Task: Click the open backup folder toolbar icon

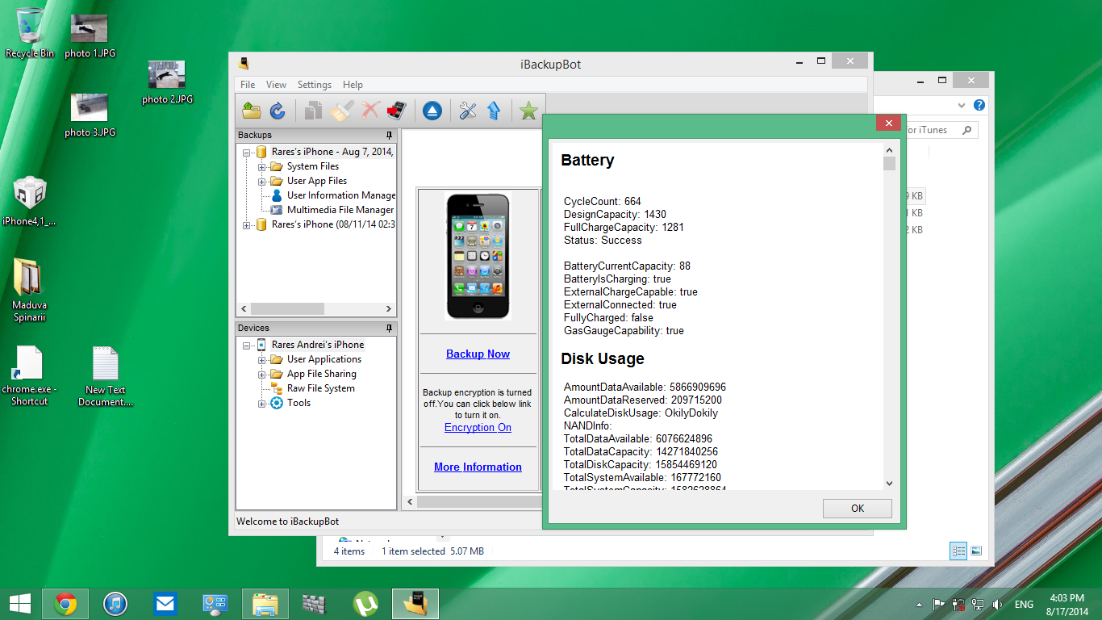Action: pos(252,111)
